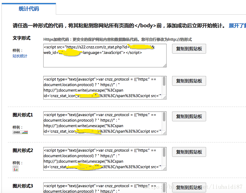Click resize handle of 图片形式2 textarea
246x193 pixels.
(164, 168)
